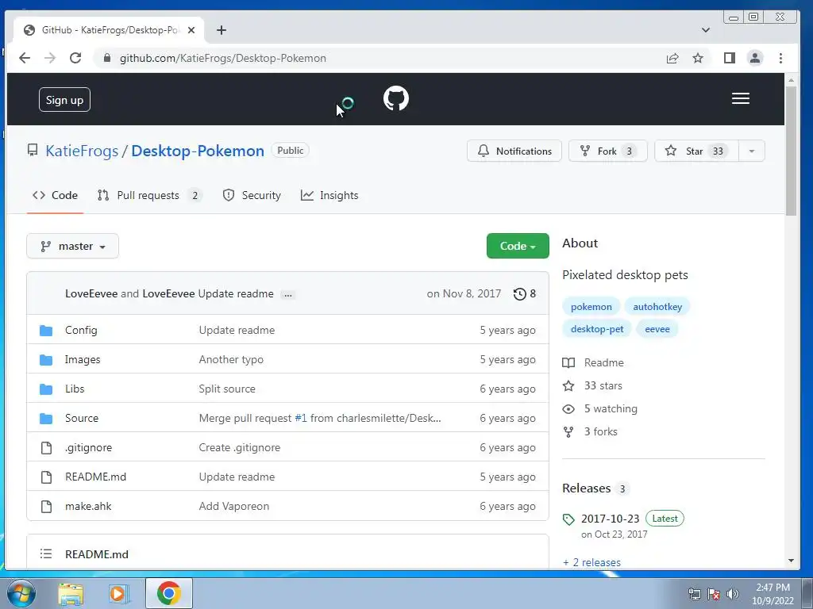
Task: Open a new browser tab
Action: point(222,30)
